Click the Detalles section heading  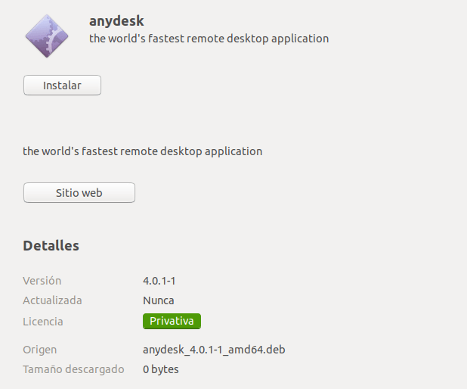[51, 246]
